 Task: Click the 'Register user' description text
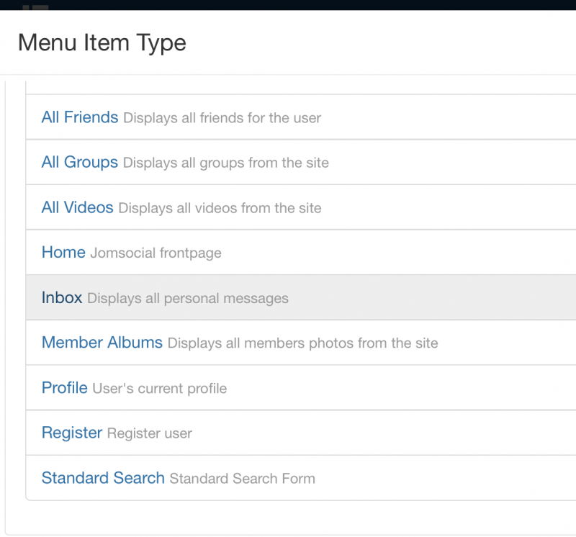point(150,433)
